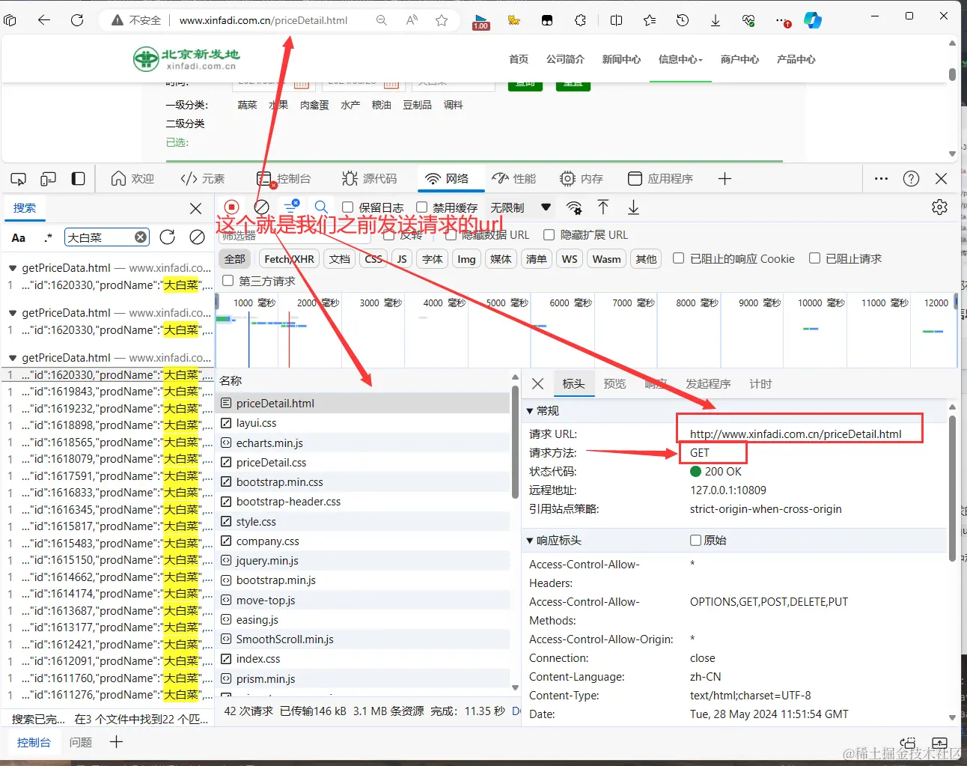Enable 已阻止的响应 Cookie checkbox

point(678,258)
